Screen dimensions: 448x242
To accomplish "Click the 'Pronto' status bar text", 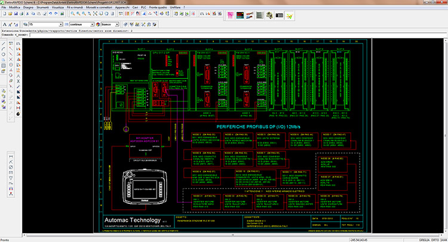I will pyautogui.click(x=5, y=240).
